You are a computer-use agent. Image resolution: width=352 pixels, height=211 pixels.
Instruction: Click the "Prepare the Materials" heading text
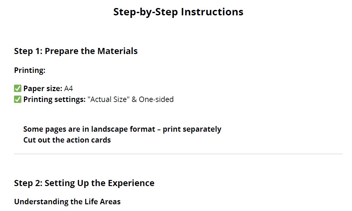(91, 51)
